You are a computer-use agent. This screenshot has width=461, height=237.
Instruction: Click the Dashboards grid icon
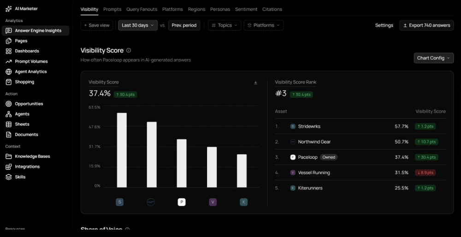point(9,51)
